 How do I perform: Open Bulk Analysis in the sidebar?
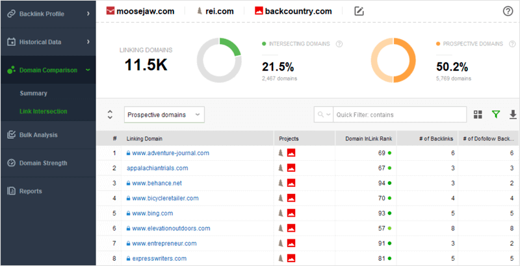[38, 135]
